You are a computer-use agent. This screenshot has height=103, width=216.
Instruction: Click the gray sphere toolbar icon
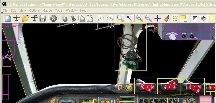(64, 18)
